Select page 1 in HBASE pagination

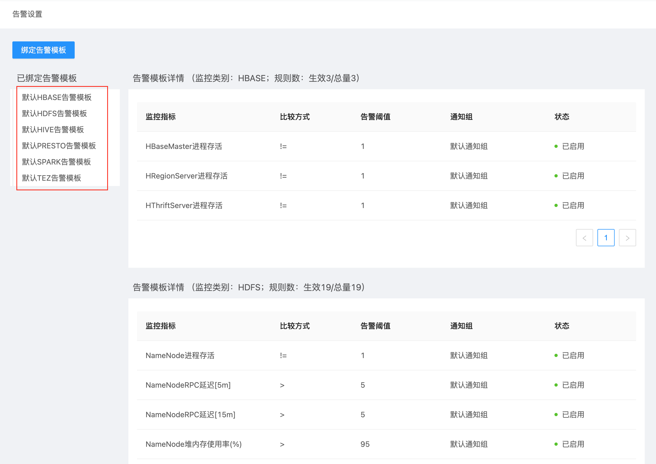pos(606,238)
